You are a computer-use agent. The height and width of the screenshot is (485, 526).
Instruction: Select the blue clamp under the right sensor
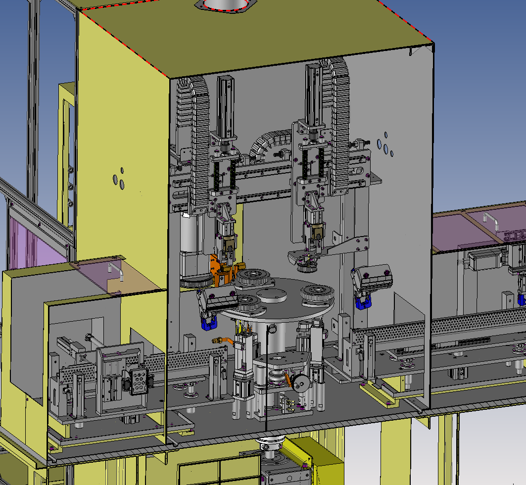(x=364, y=301)
